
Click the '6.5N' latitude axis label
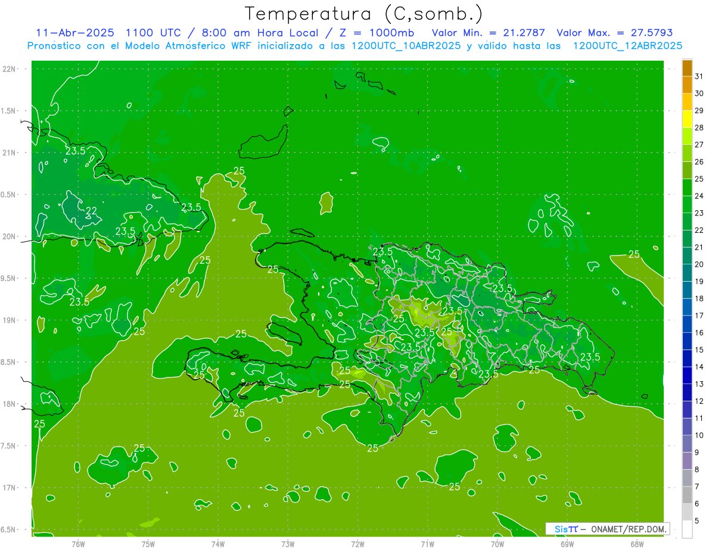[8, 529]
